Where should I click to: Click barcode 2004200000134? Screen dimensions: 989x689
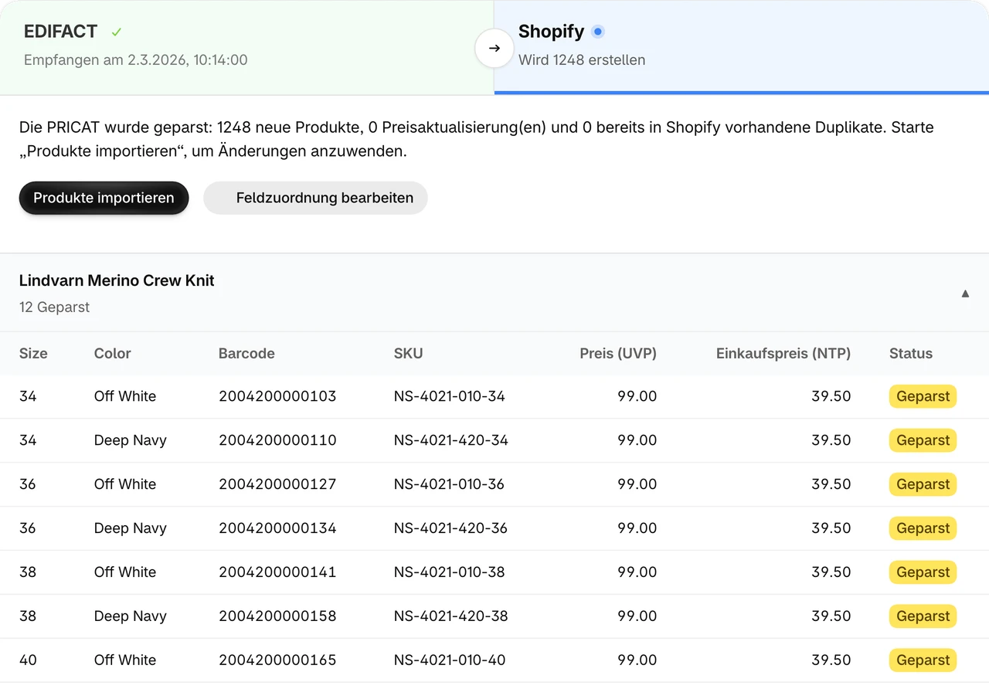277,528
